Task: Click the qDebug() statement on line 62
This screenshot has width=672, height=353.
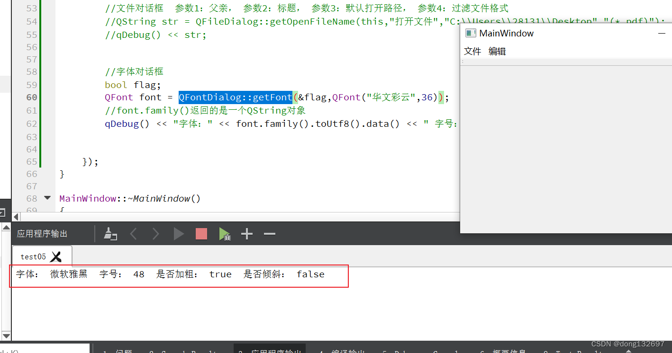Action: [282, 124]
